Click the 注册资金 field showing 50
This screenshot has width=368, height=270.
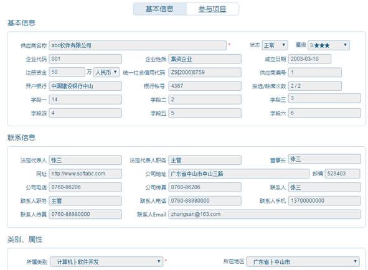coord(67,72)
